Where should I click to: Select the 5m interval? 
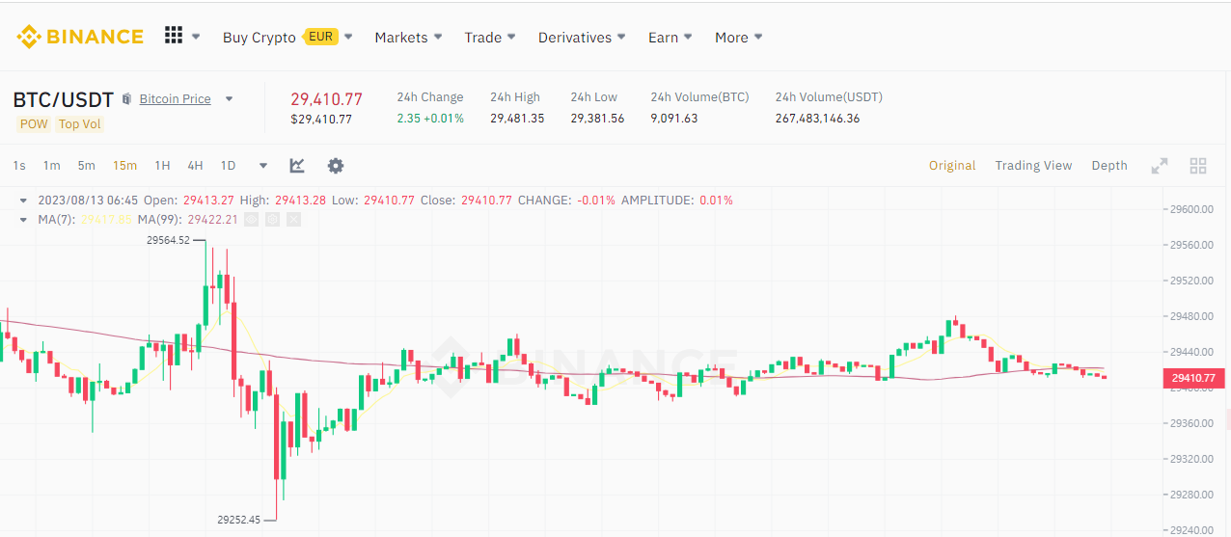coord(87,166)
